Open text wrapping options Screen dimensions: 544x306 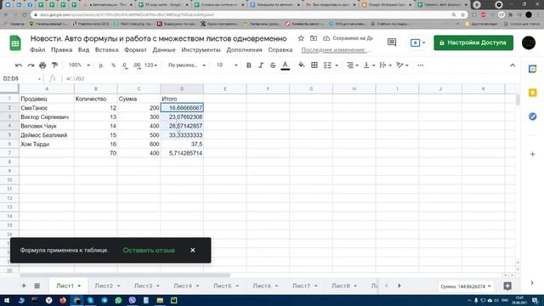(x=385, y=65)
